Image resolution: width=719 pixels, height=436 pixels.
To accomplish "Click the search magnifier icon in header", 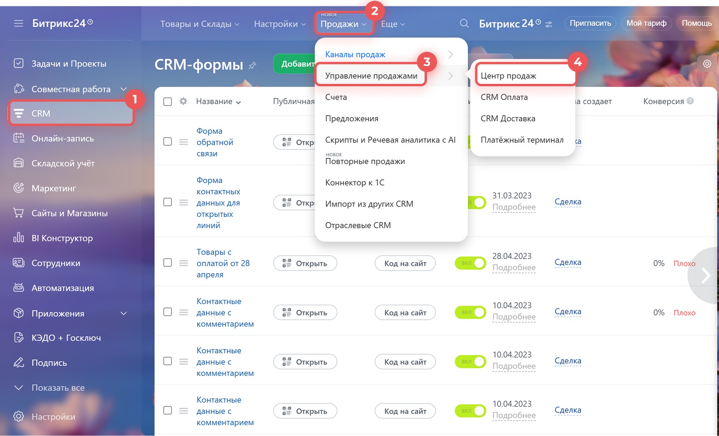I will 464,24.
